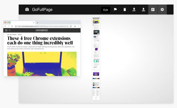Click the GoFullPage title text
The image size is (177, 108).
[42, 10]
